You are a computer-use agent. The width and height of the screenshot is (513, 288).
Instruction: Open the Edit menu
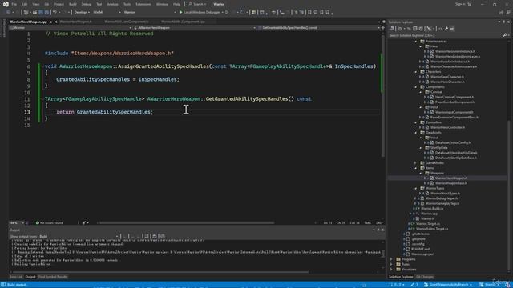pos(25,4)
